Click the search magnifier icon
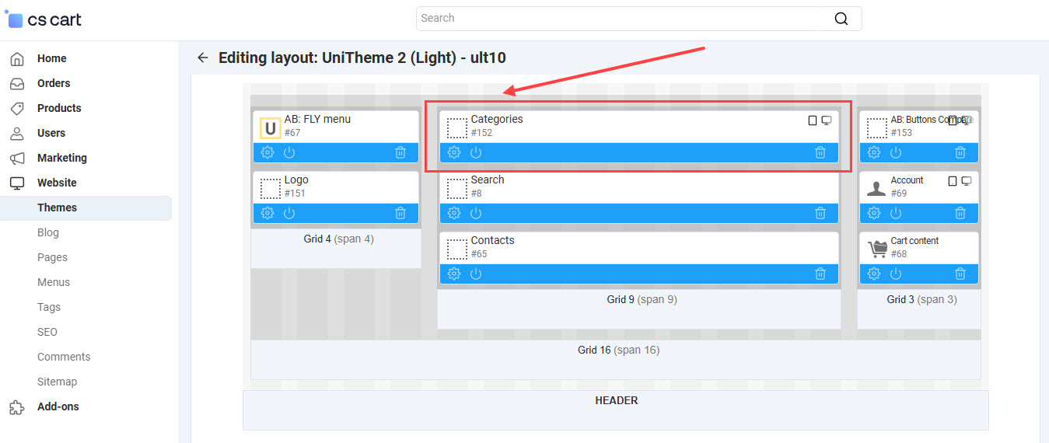This screenshot has width=1049, height=443. (841, 19)
